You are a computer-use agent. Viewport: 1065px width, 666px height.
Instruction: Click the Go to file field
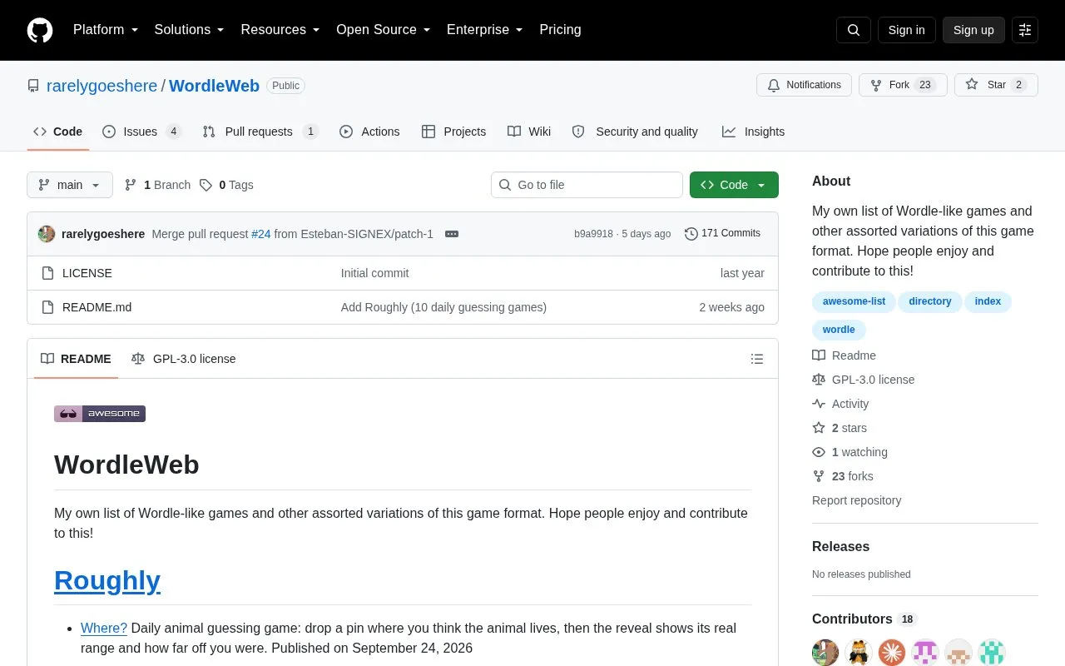pyautogui.click(x=587, y=185)
